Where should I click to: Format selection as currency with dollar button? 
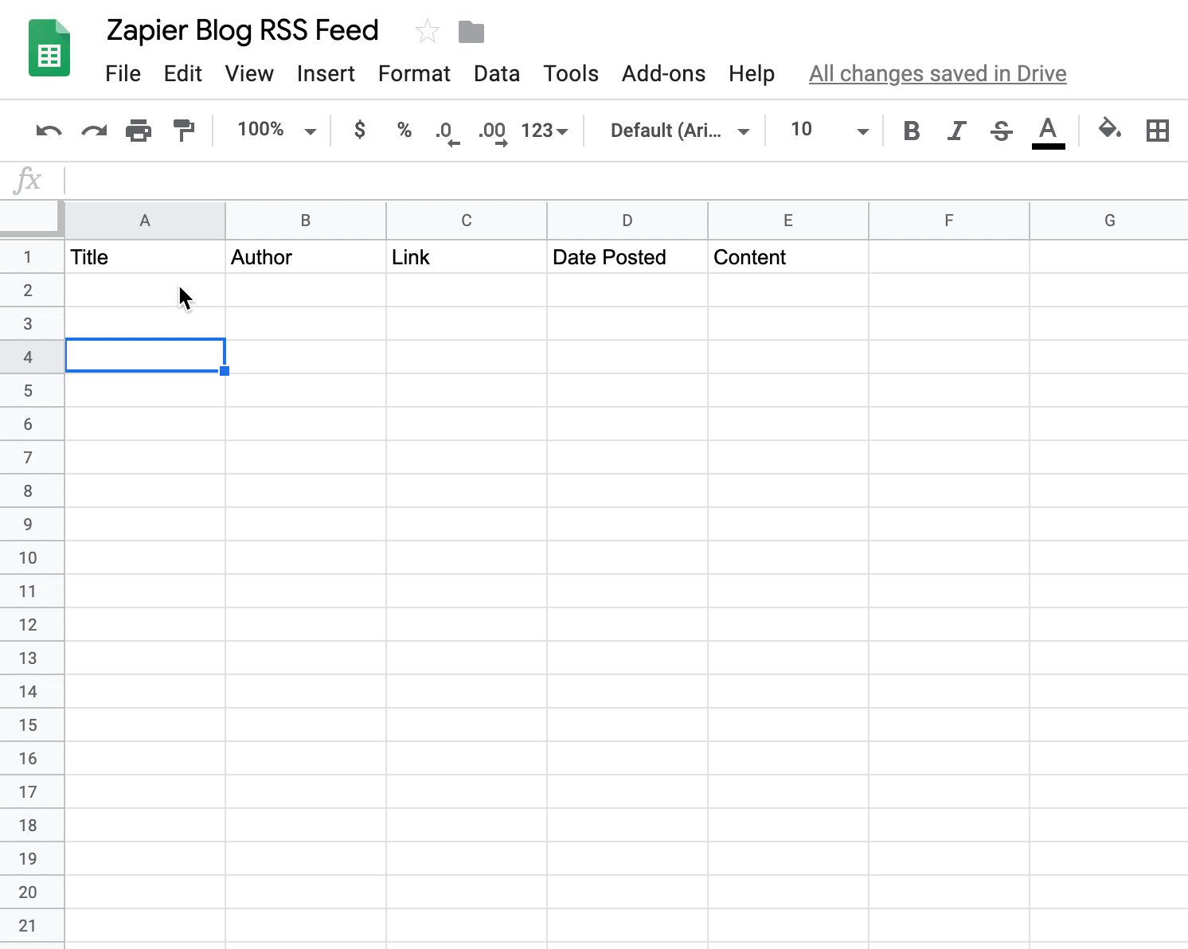(360, 130)
